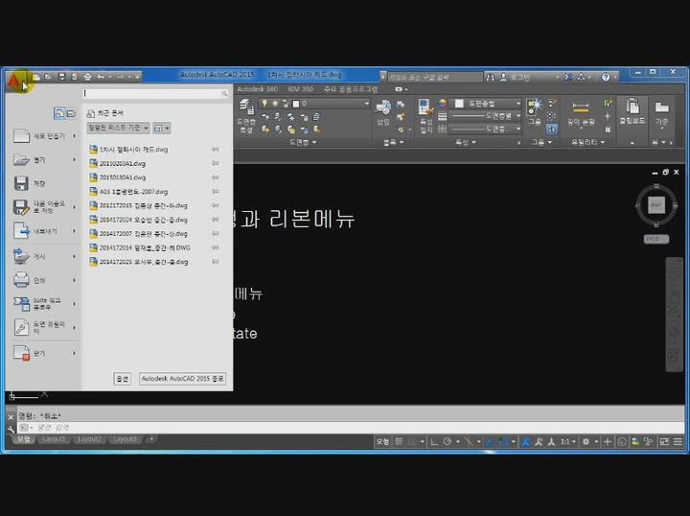Choose Publish (게시) menu entry
The height and width of the screenshot is (516, 690).
(44, 256)
